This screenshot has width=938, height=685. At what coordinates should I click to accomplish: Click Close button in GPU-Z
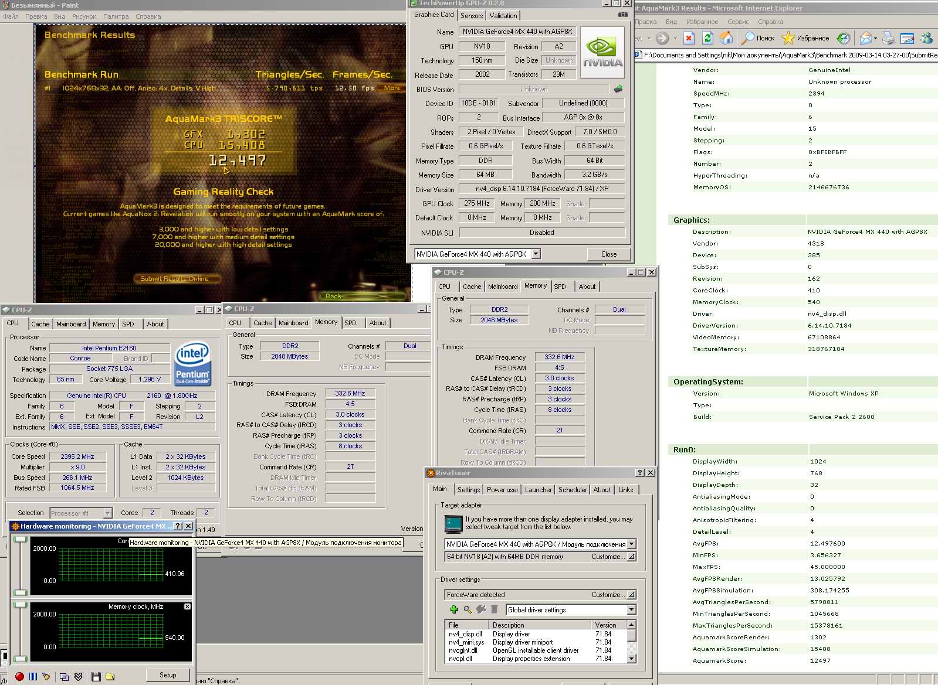(x=609, y=254)
